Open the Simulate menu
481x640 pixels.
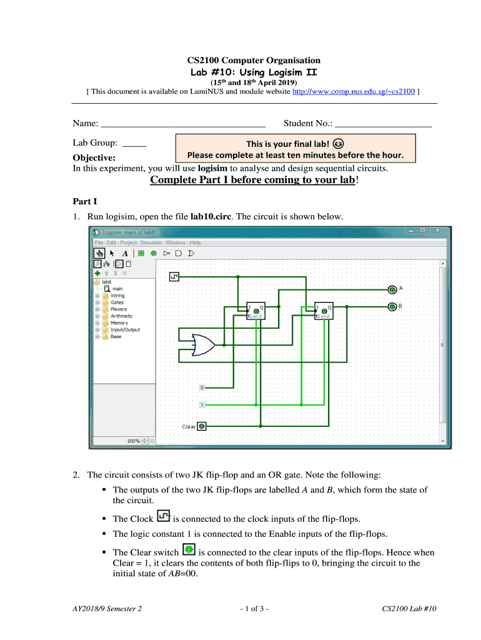pos(151,242)
